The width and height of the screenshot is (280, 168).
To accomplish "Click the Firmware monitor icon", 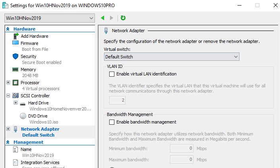I will click(15, 43).
